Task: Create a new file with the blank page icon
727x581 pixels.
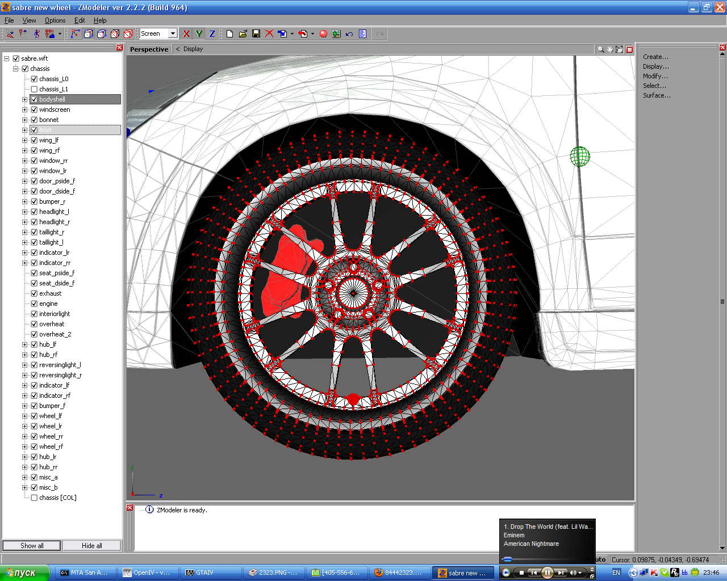Action: [x=229, y=34]
